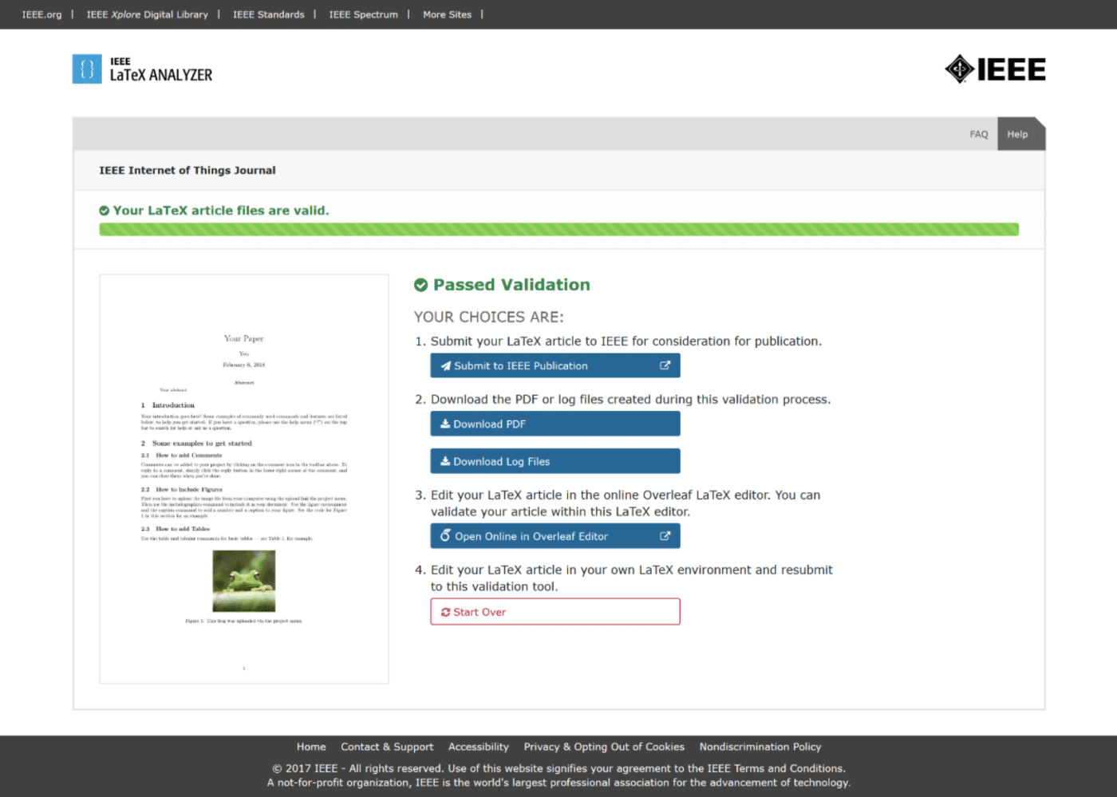Open Contact & Support footer link
1117x797 pixels.
coord(387,747)
